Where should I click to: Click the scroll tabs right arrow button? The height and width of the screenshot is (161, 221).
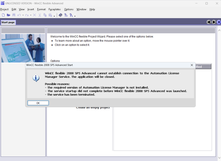[x=214, y=22]
